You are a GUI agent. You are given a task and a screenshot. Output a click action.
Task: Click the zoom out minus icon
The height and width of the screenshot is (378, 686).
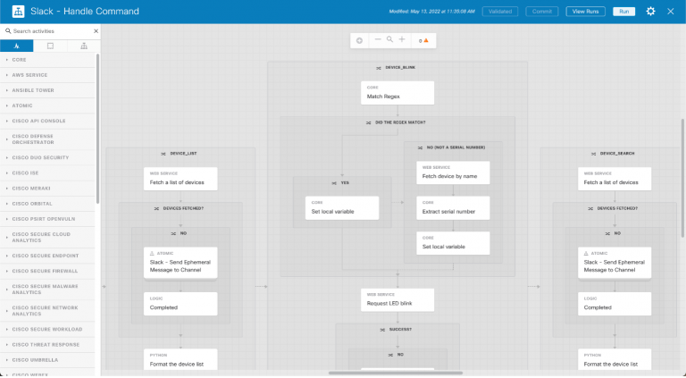378,40
